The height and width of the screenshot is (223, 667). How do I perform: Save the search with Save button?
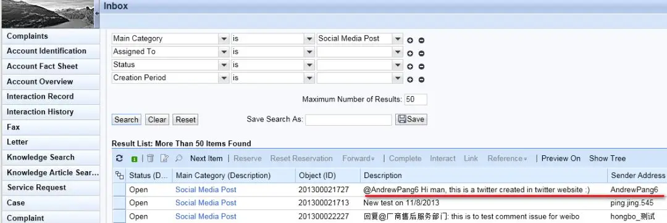coord(411,120)
